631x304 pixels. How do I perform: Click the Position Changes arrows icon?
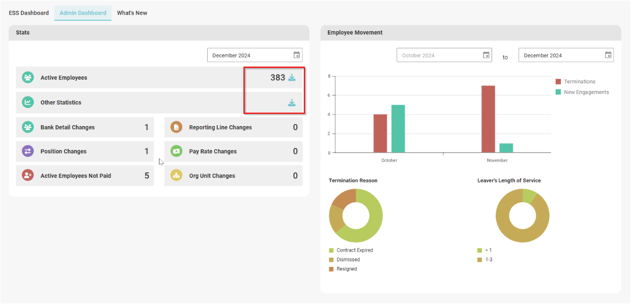tap(27, 151)
